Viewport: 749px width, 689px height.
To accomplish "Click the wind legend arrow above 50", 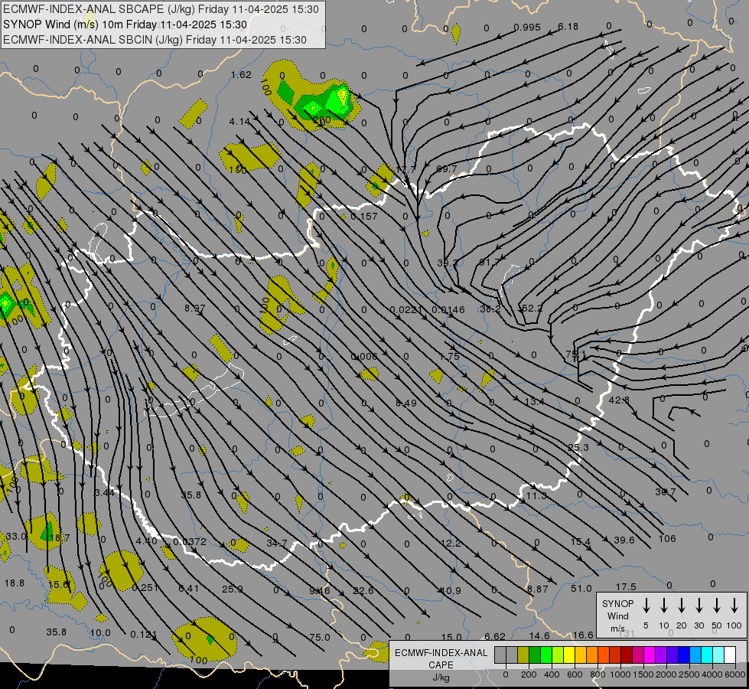I will coord(717,606).
